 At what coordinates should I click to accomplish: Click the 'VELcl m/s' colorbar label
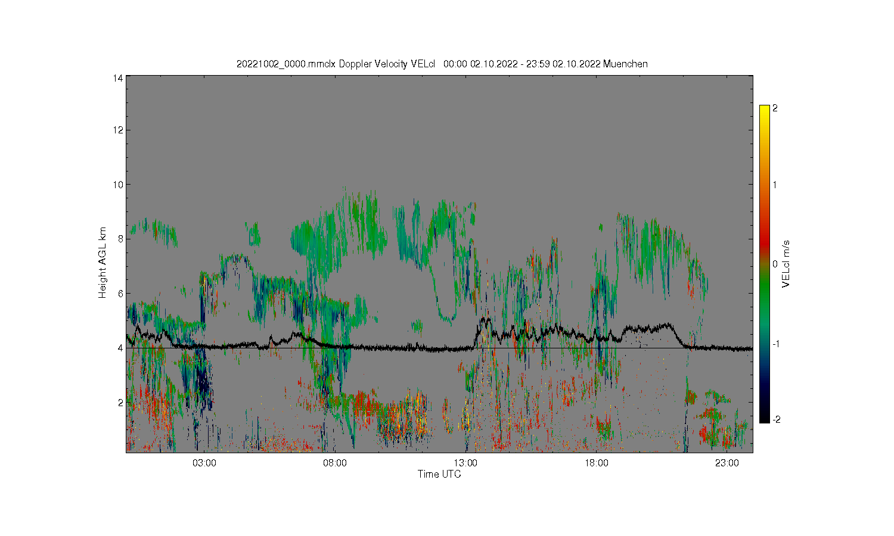tap(786, 264)
